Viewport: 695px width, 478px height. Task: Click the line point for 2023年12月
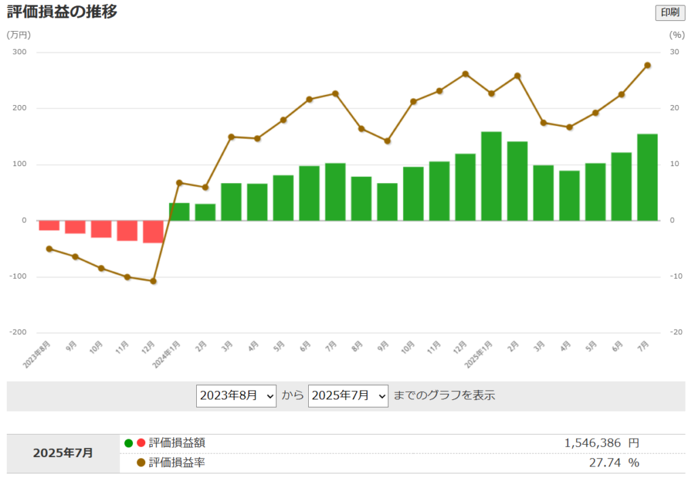click(x=153, y=281)
